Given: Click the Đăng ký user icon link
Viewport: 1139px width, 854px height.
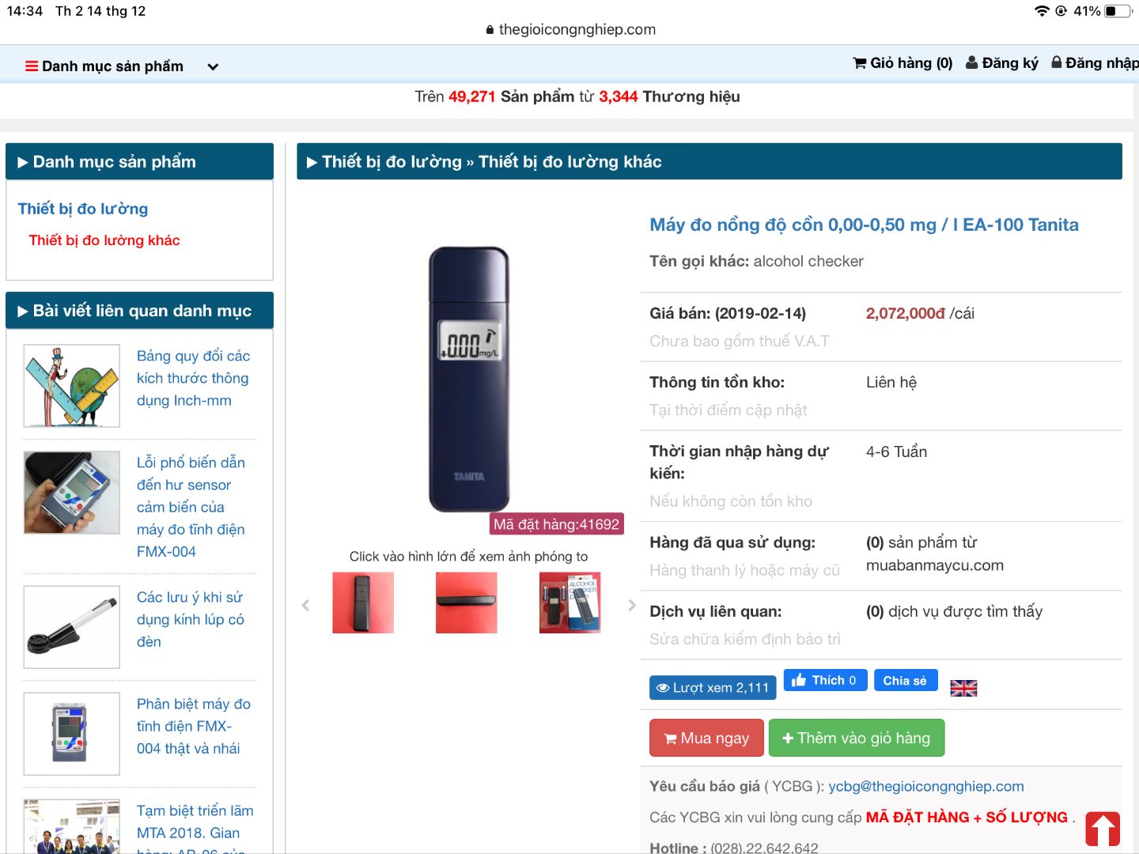Looking at the screenshot, I should tap(1002, 63).
